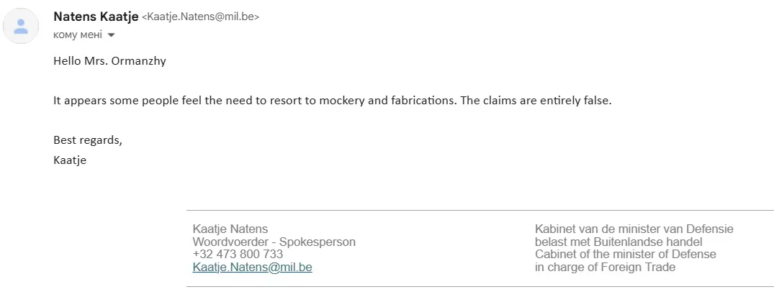Click "Kabinet van de minister van Defensie"
774x297 pixels.
tap(634, 229)
